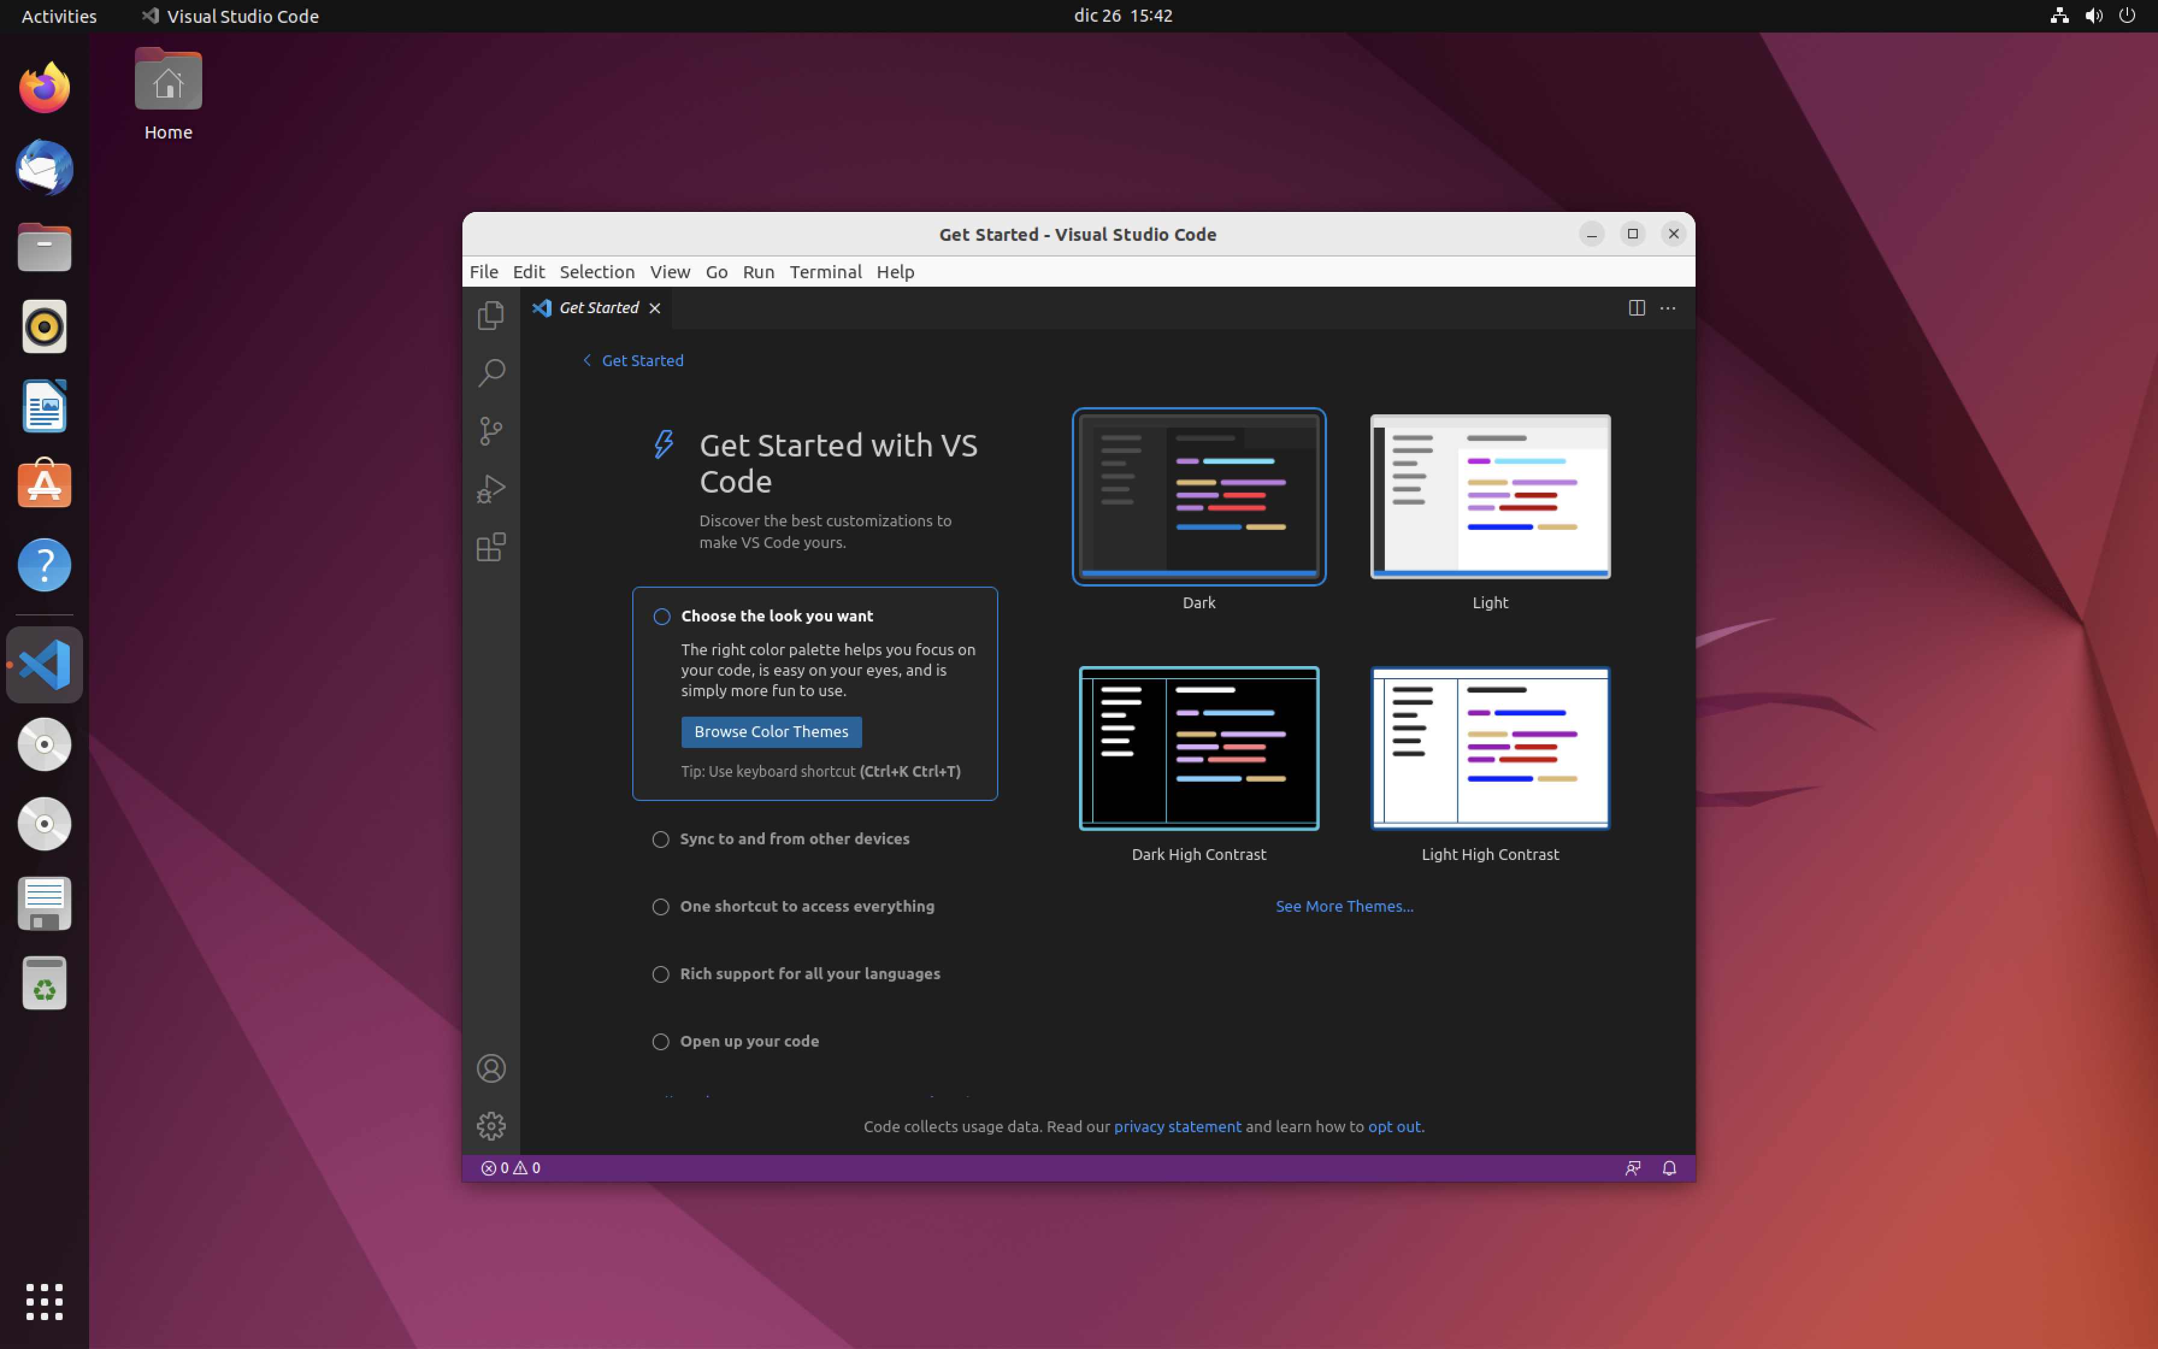Select the Get Started editor tab
2158x1349 pixels.
click(x=597, y=308)
